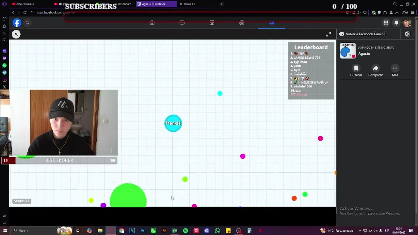Open Instagram in the Opera sidebar
This screenshot has height=235, width=418.
[5, 80]
